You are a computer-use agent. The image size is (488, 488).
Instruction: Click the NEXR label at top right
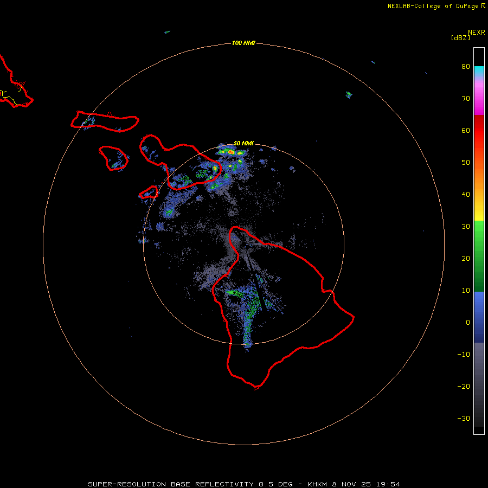click(x=476, y=33)
